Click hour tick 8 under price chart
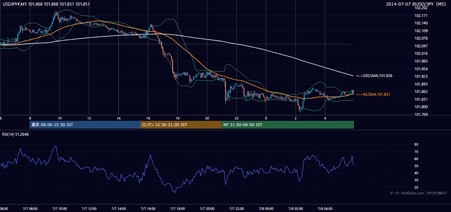Screen dimensions: 451x212 [x=30, y=118]
